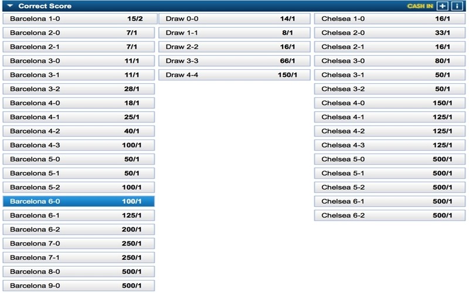Click the Cash In label
This screenshot has width=469, height=293.
[x=420, y=6]
